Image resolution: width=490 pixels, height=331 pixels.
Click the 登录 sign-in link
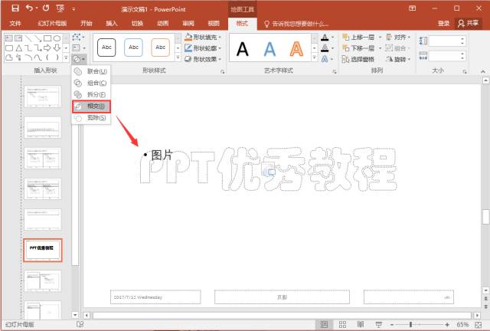point(443,23)
